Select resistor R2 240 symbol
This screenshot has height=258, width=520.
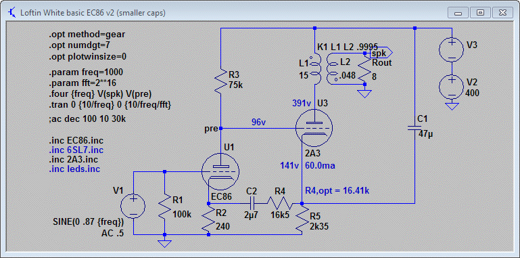pyautogui.click(x=208, y=219)
